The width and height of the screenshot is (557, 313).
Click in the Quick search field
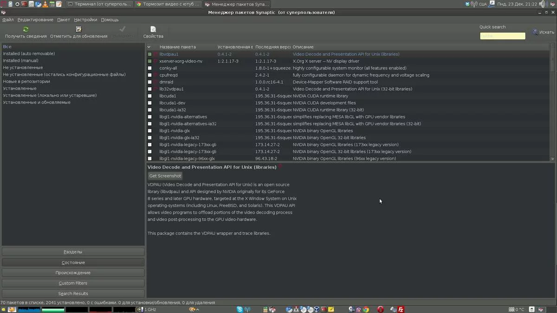[x=502, y=36]
